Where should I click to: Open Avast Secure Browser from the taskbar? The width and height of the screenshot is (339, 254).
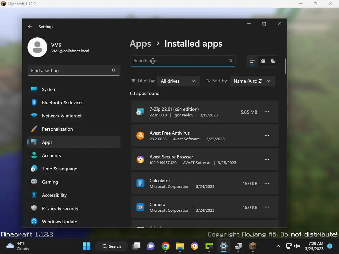(195, 246)
